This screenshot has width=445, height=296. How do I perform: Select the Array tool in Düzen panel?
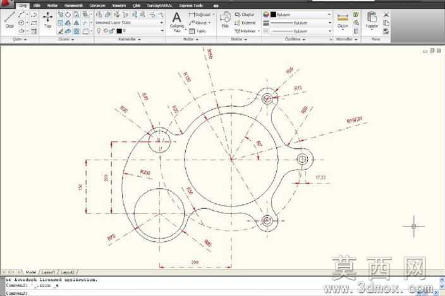pos(76,31)
